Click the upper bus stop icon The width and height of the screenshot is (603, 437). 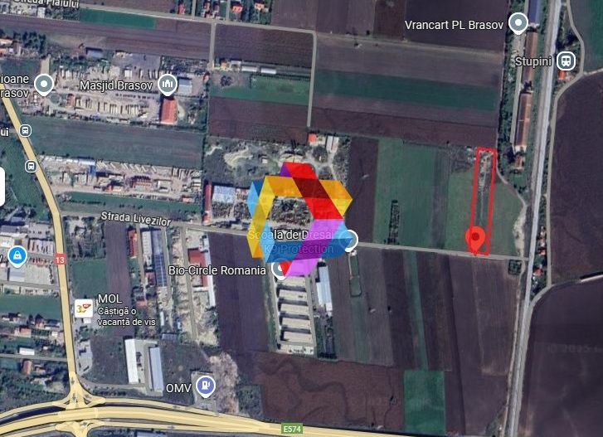click(x=26, y=131)
